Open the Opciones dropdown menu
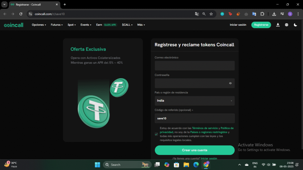303x170 pixels. click(39, 25)
